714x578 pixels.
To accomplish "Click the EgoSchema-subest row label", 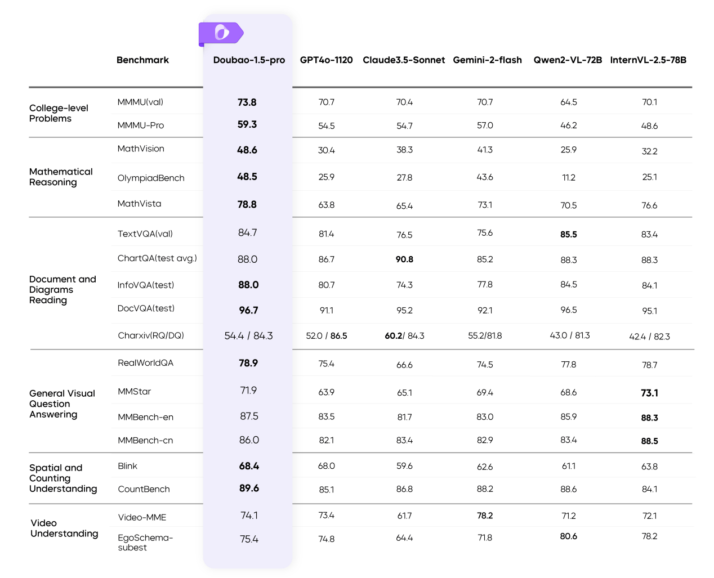I will click(x=145, y=543).
